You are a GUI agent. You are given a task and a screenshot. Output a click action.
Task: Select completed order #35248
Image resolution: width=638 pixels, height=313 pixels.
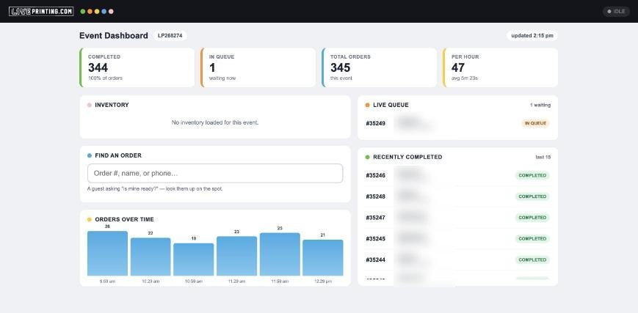(457, 196)
